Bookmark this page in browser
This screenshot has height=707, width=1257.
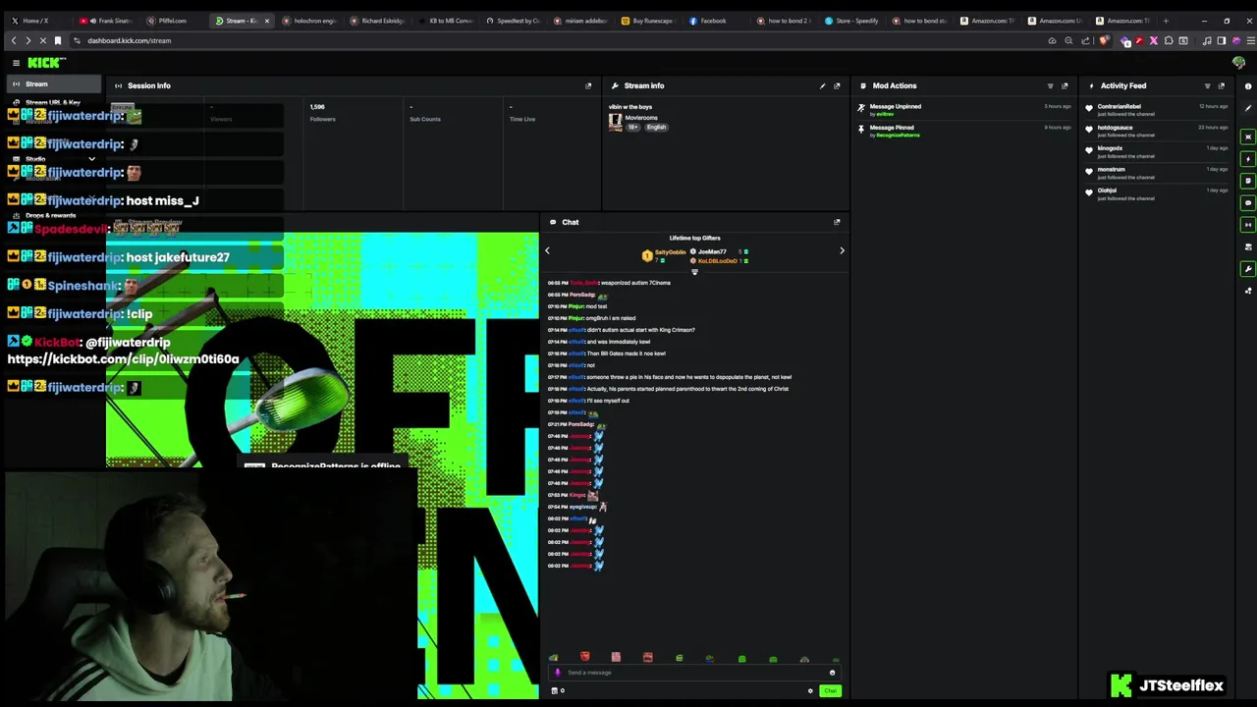[x=58, y=40]
